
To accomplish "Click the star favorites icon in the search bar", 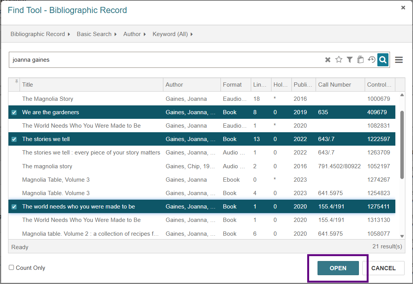I will [x=339, y=59].
